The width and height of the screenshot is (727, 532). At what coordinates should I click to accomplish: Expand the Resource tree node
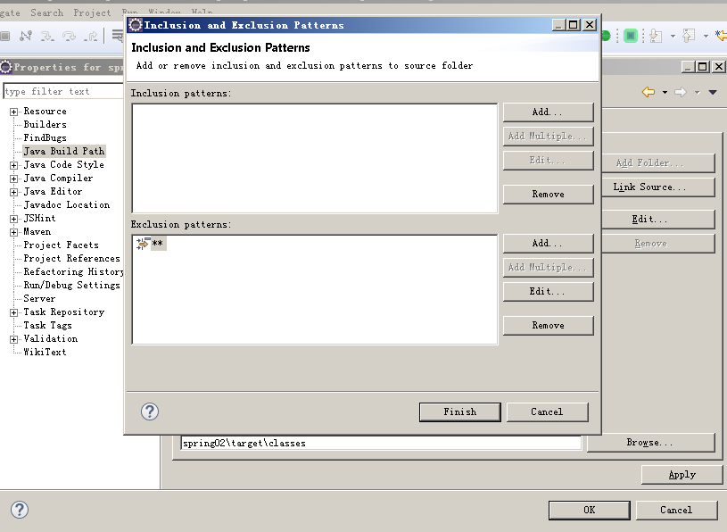pyautogui.click(x=14, y=112)
